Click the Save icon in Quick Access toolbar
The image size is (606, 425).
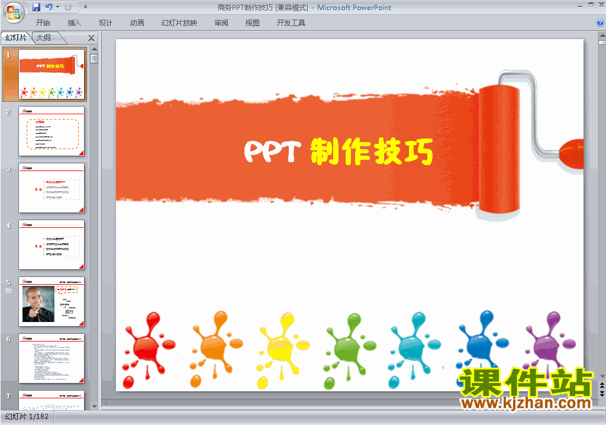[x=36, y=7]
